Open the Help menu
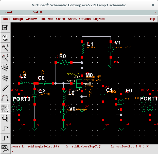The width and height of the screenshot is (158, 154). (x=152, y=19)
